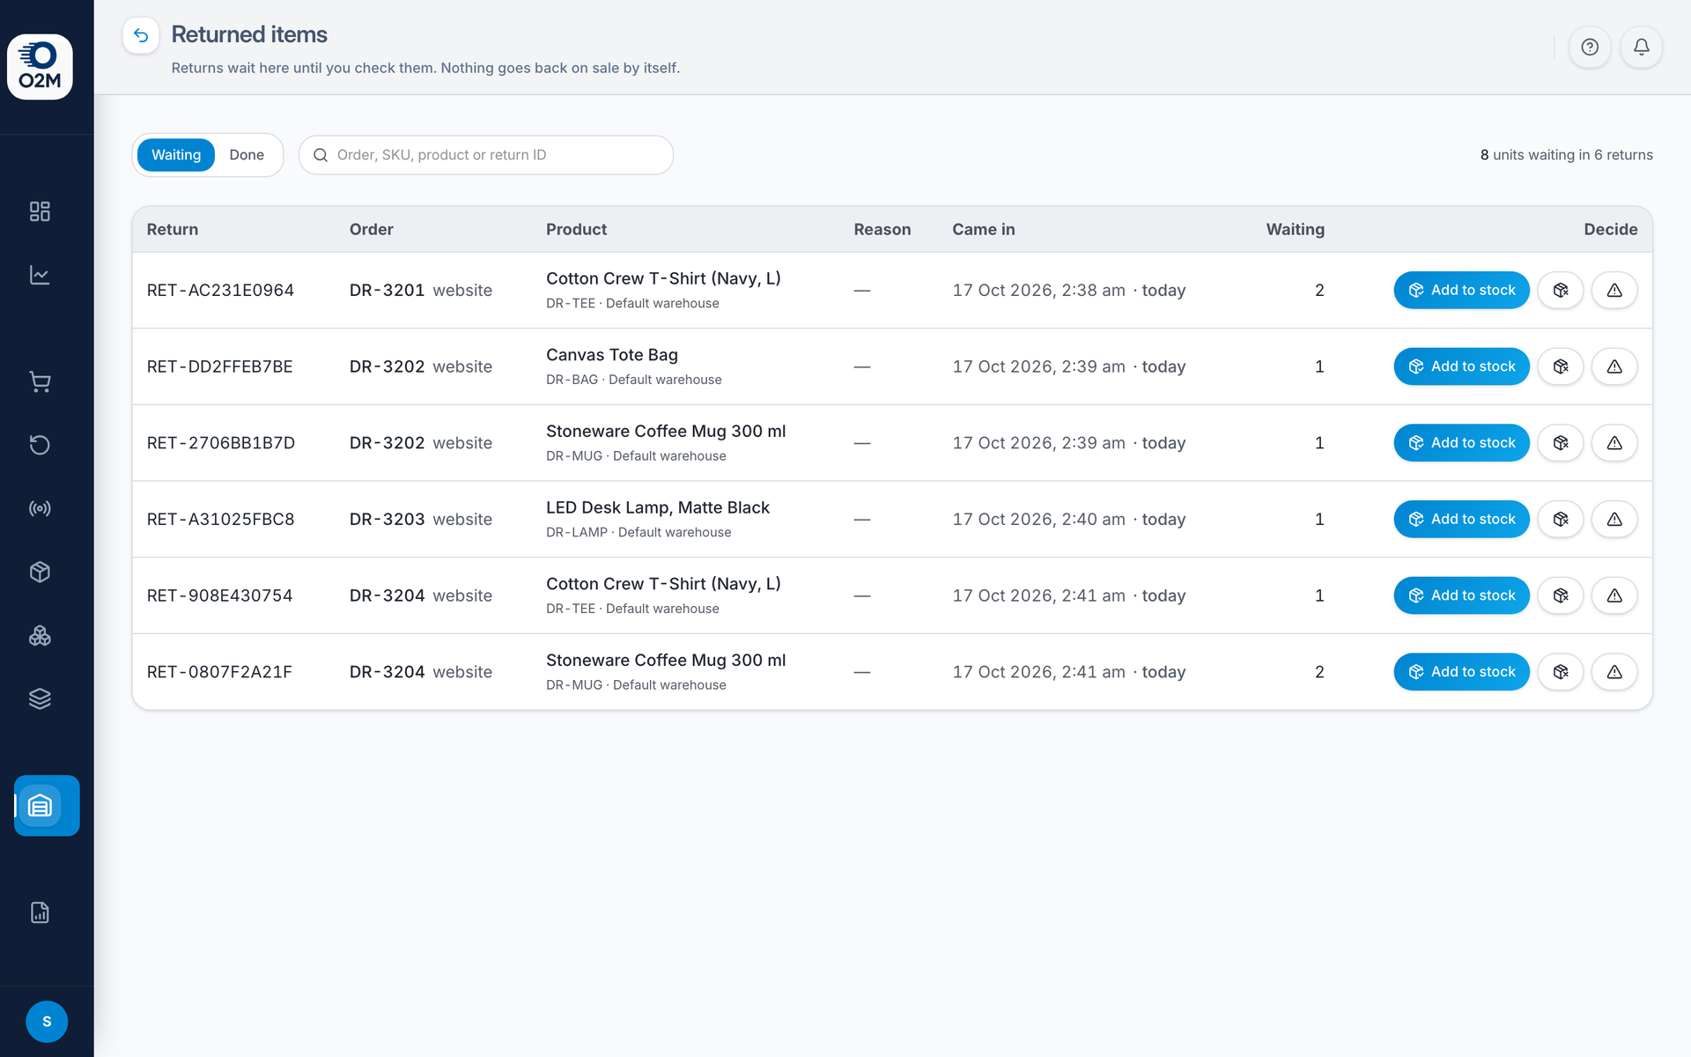Screen dimensions: 1691x1057
Task: Open the O2M logo home
Action: pos(40,67)
